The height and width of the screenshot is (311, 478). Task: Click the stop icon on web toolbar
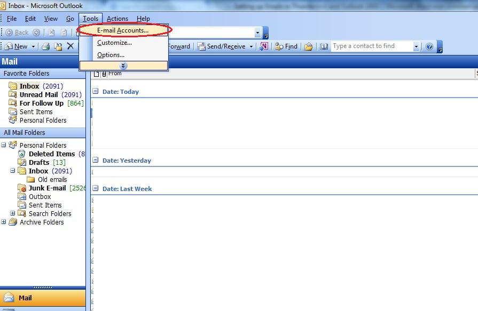pyautogui.click(x=52, y=33)
